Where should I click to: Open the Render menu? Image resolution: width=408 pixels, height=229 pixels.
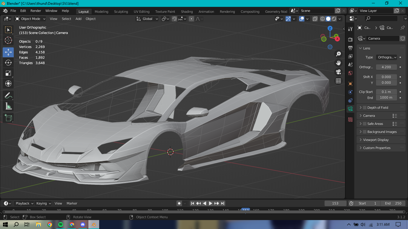point(36,11)
